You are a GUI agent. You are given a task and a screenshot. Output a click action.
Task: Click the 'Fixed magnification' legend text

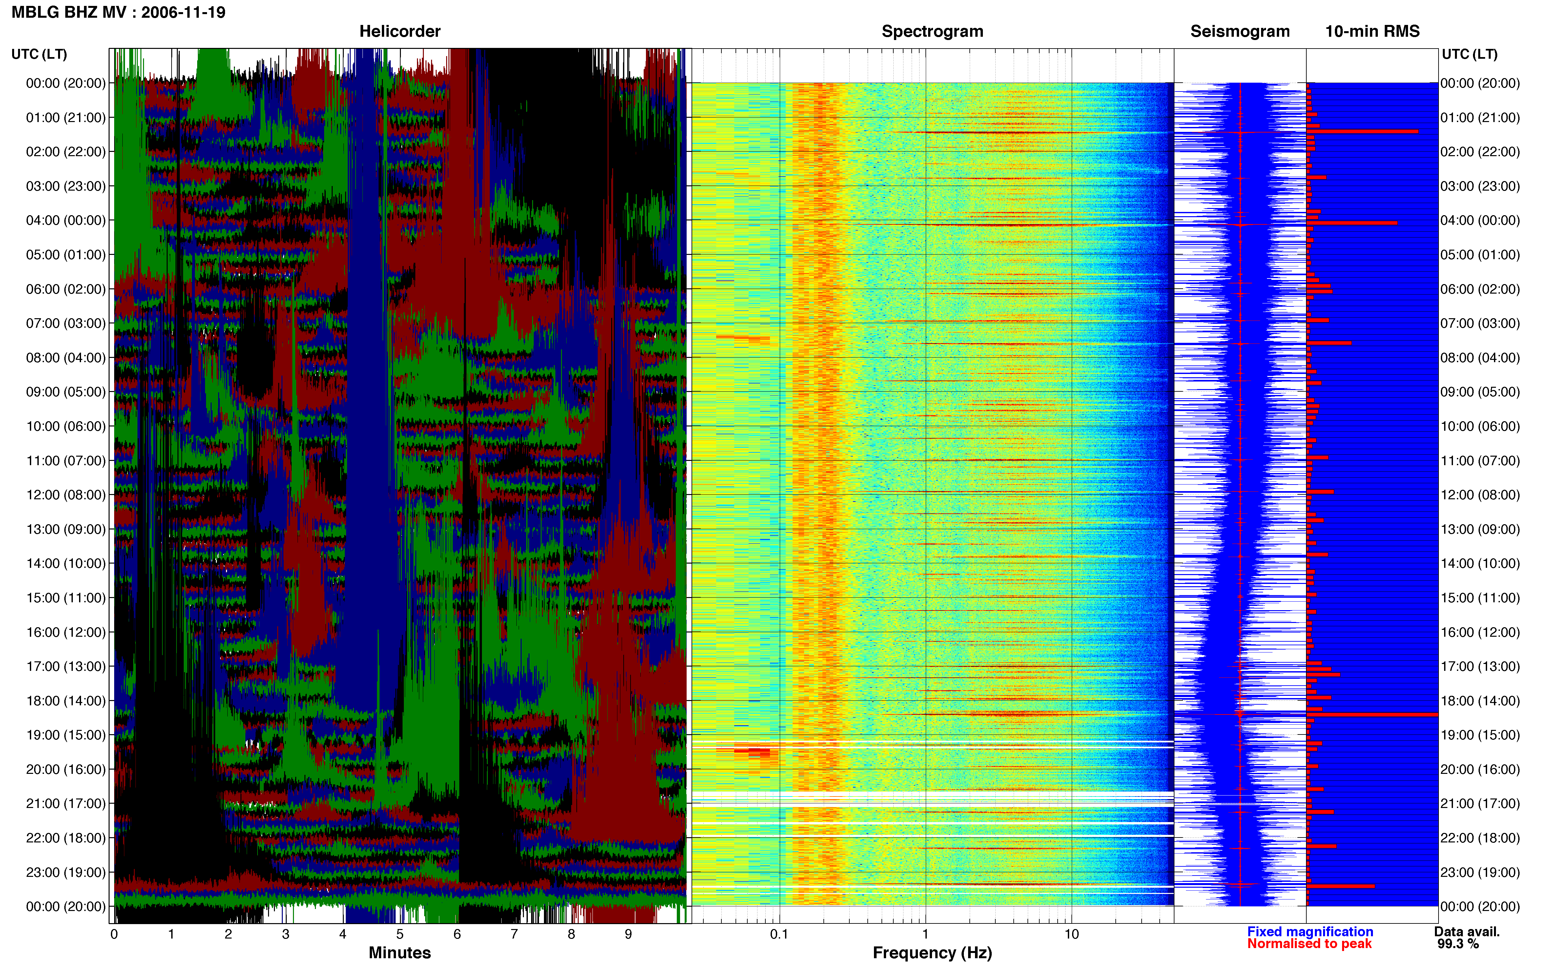coord(1310,932)
